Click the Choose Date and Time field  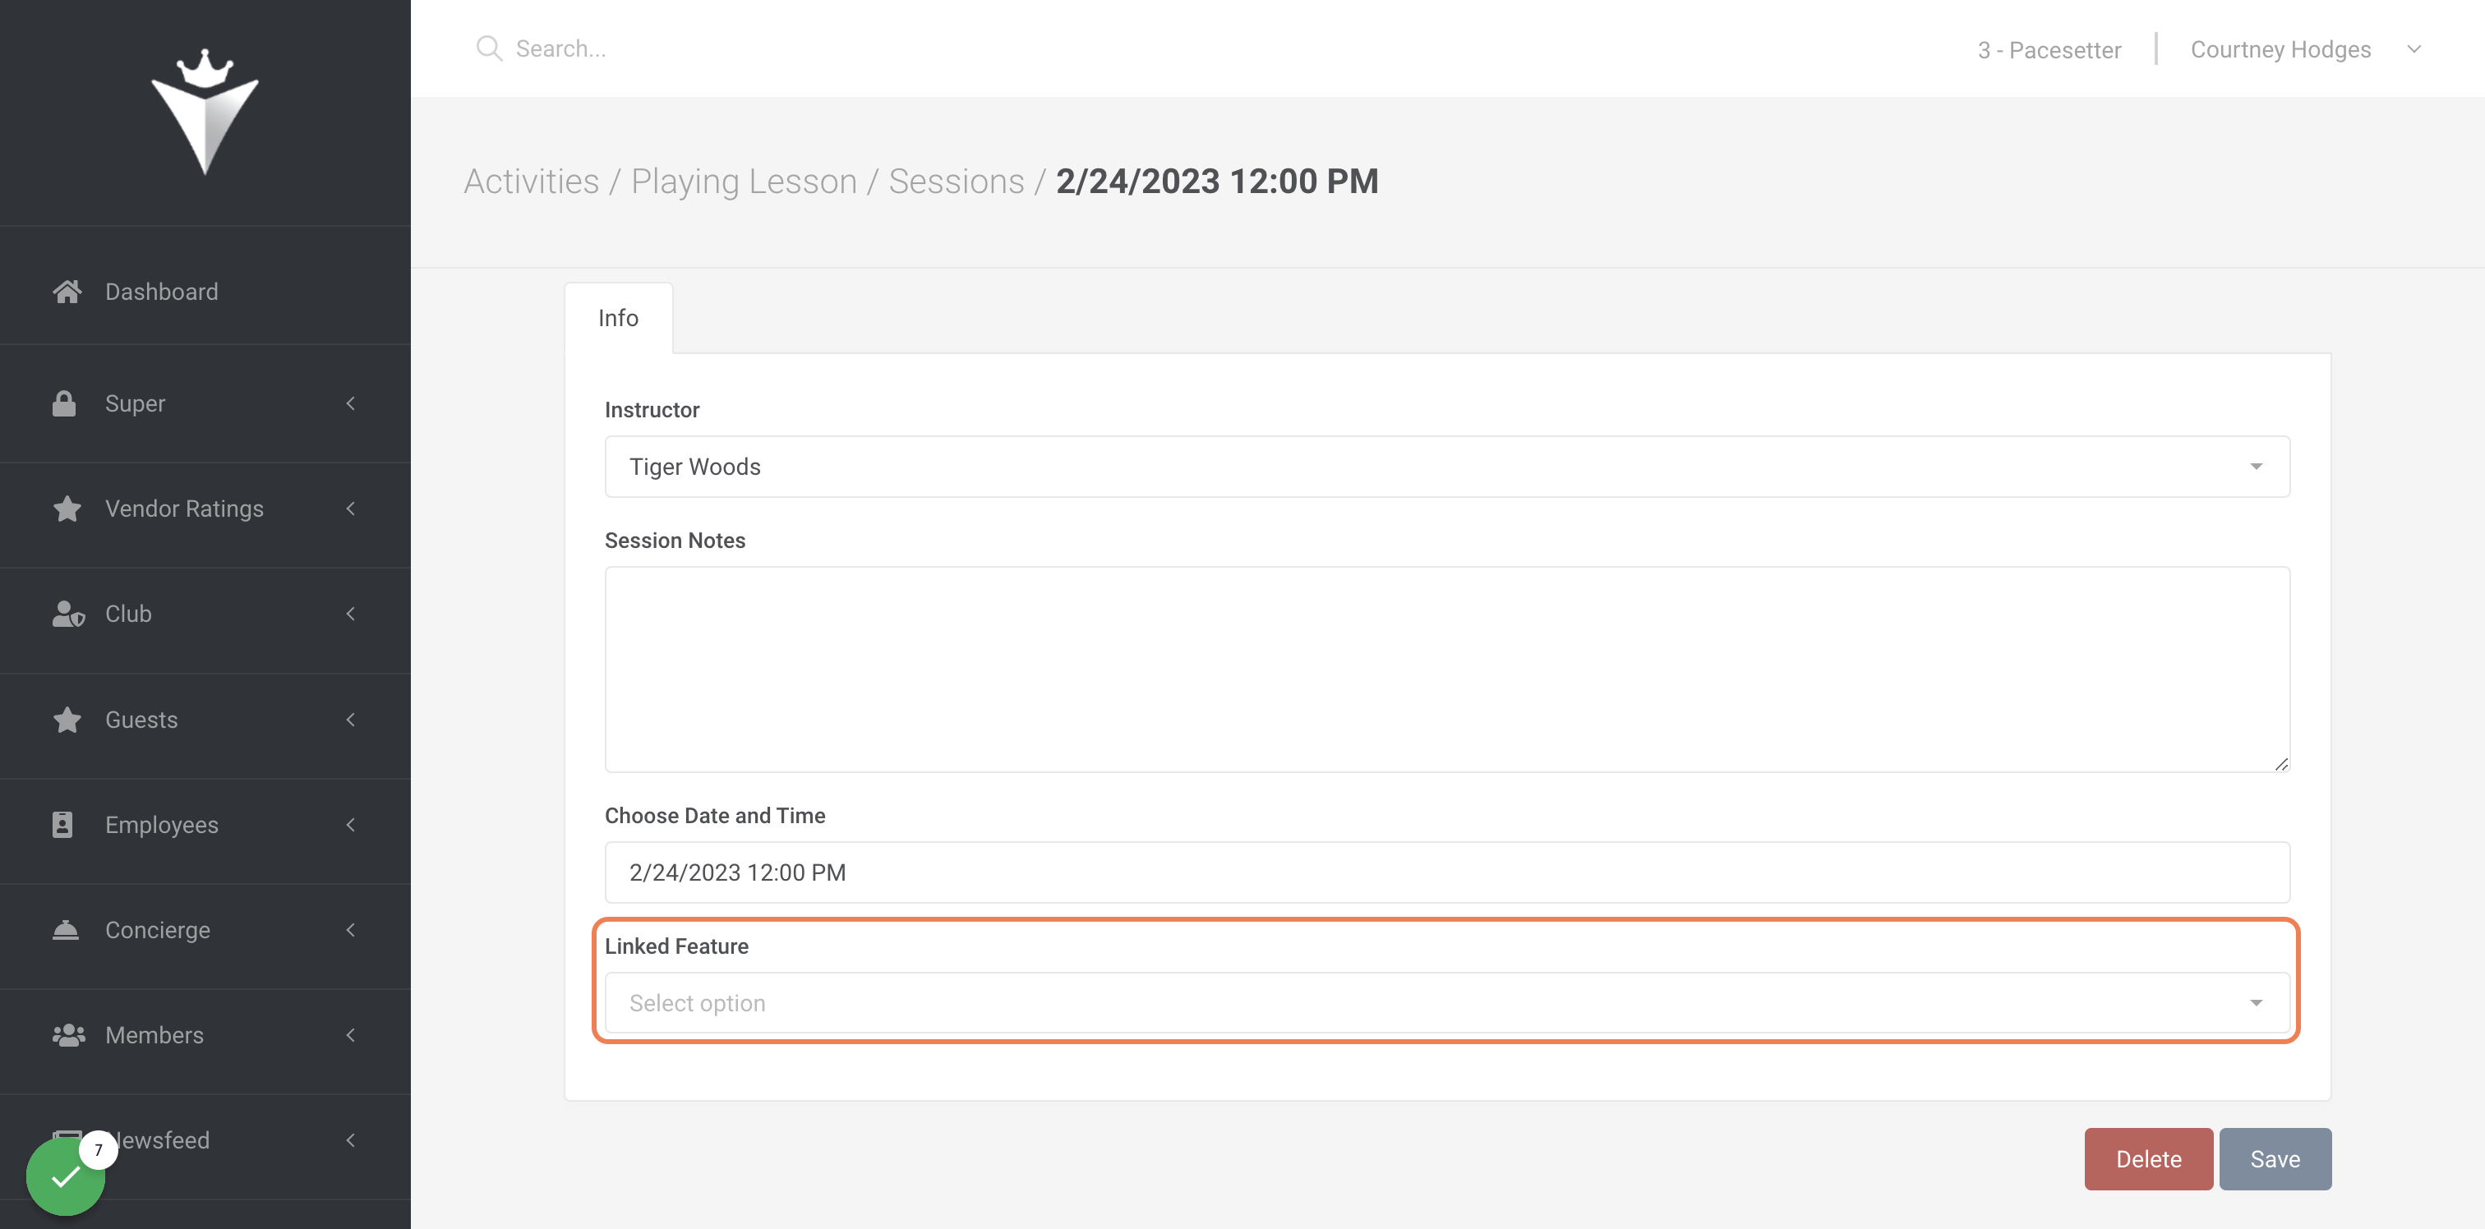click(x=1447, y=872)
